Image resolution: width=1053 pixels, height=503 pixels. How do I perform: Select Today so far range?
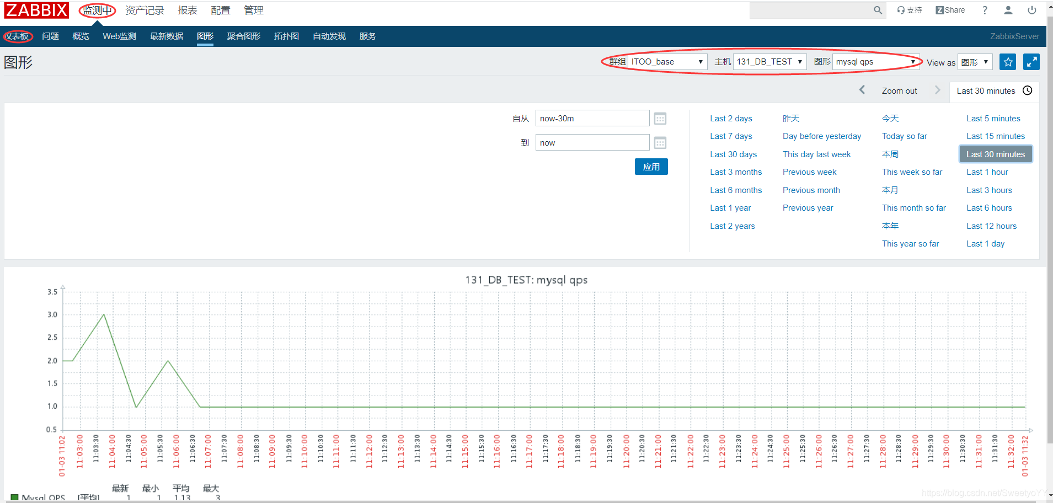point(905,136)
